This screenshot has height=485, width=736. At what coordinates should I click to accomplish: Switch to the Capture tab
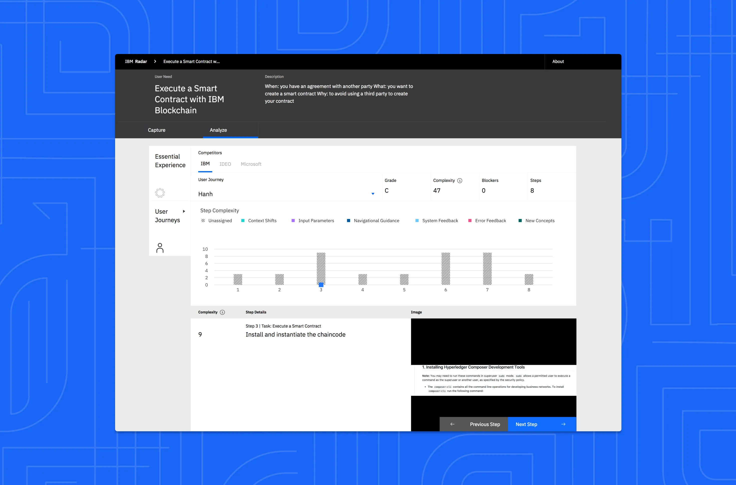coord(157,130)
